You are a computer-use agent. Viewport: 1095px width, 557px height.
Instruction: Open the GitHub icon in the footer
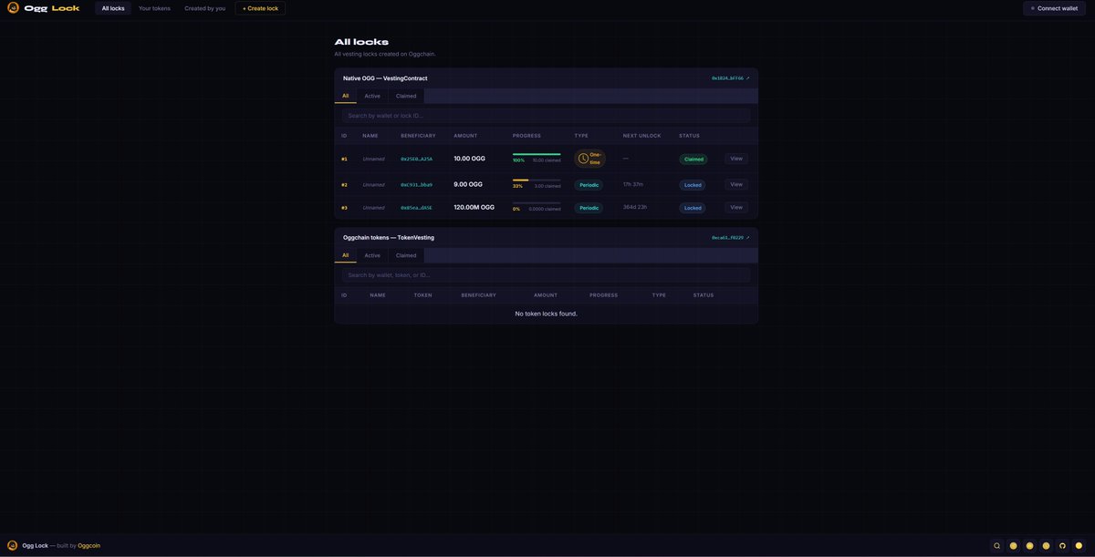tap(1062, 546)
